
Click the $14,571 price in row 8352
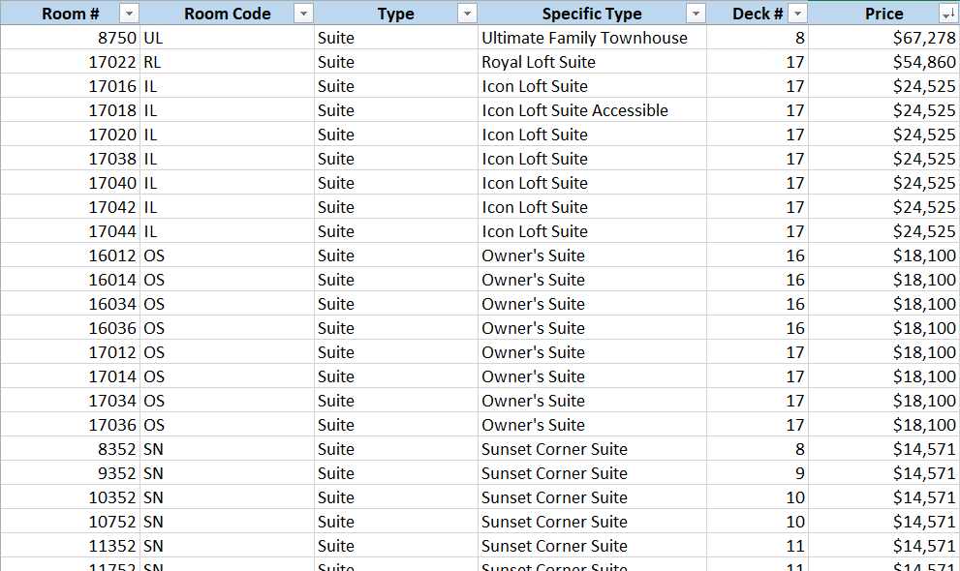tap(883, 449)
